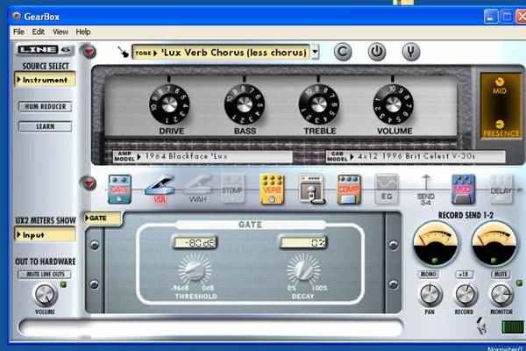
Task: Open the View menu
Action: (60, 32)
